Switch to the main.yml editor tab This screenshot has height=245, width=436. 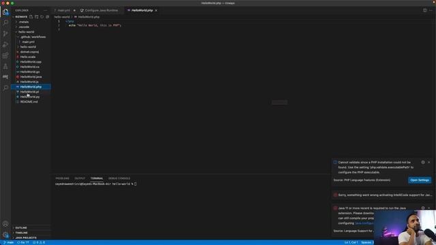coord(65,10)
